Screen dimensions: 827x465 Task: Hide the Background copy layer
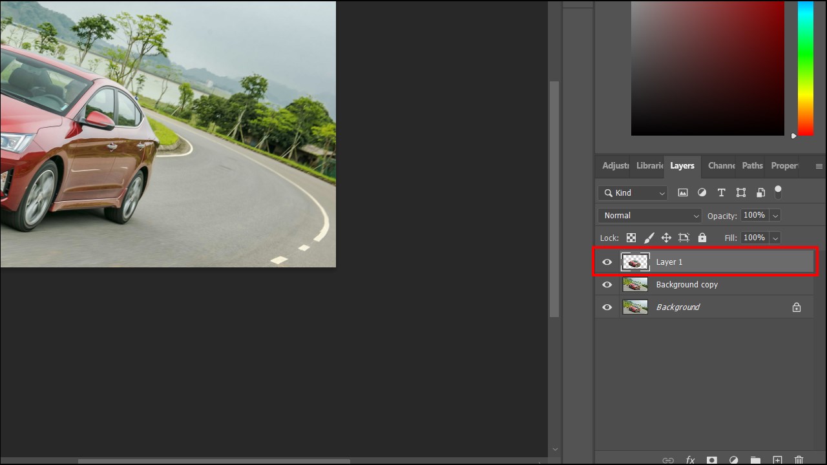(x=607, y=284)
